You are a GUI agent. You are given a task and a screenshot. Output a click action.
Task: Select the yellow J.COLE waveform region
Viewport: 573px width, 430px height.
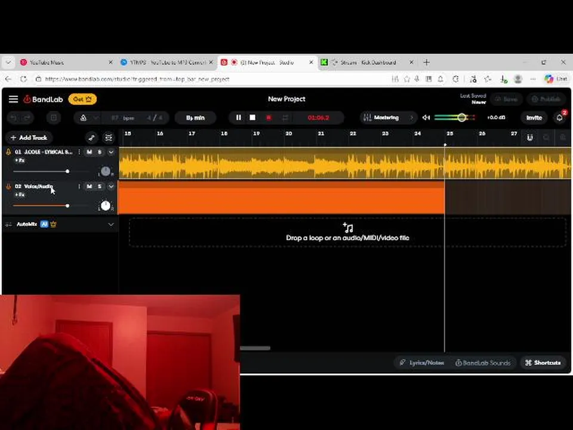[344, 163]
